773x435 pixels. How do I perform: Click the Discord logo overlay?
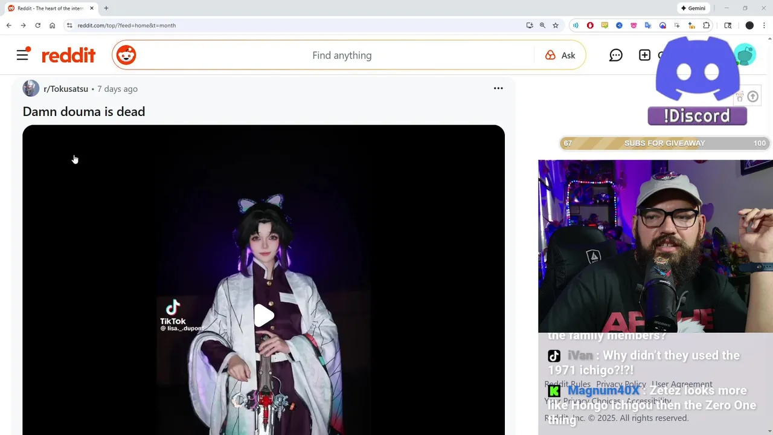pos(698,69)
